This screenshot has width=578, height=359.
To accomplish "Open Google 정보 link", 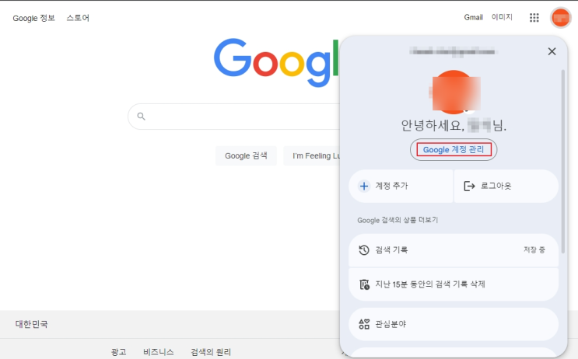I will [x=34, y=18].
